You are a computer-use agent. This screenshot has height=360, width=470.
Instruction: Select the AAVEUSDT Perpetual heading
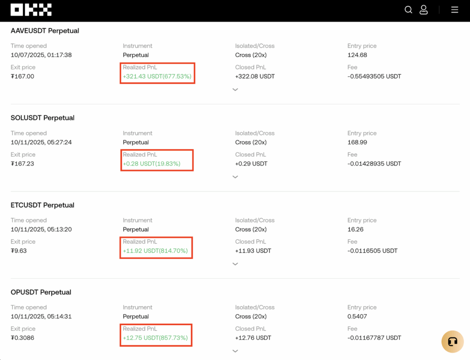[x=45, y=31]
